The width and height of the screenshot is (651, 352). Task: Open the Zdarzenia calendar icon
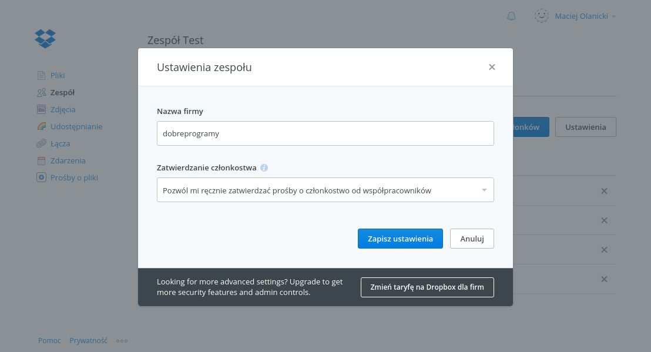point(41,160)
